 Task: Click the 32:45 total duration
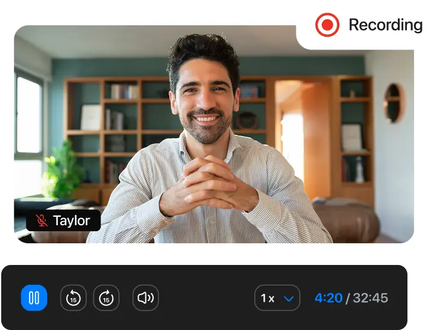371,298
